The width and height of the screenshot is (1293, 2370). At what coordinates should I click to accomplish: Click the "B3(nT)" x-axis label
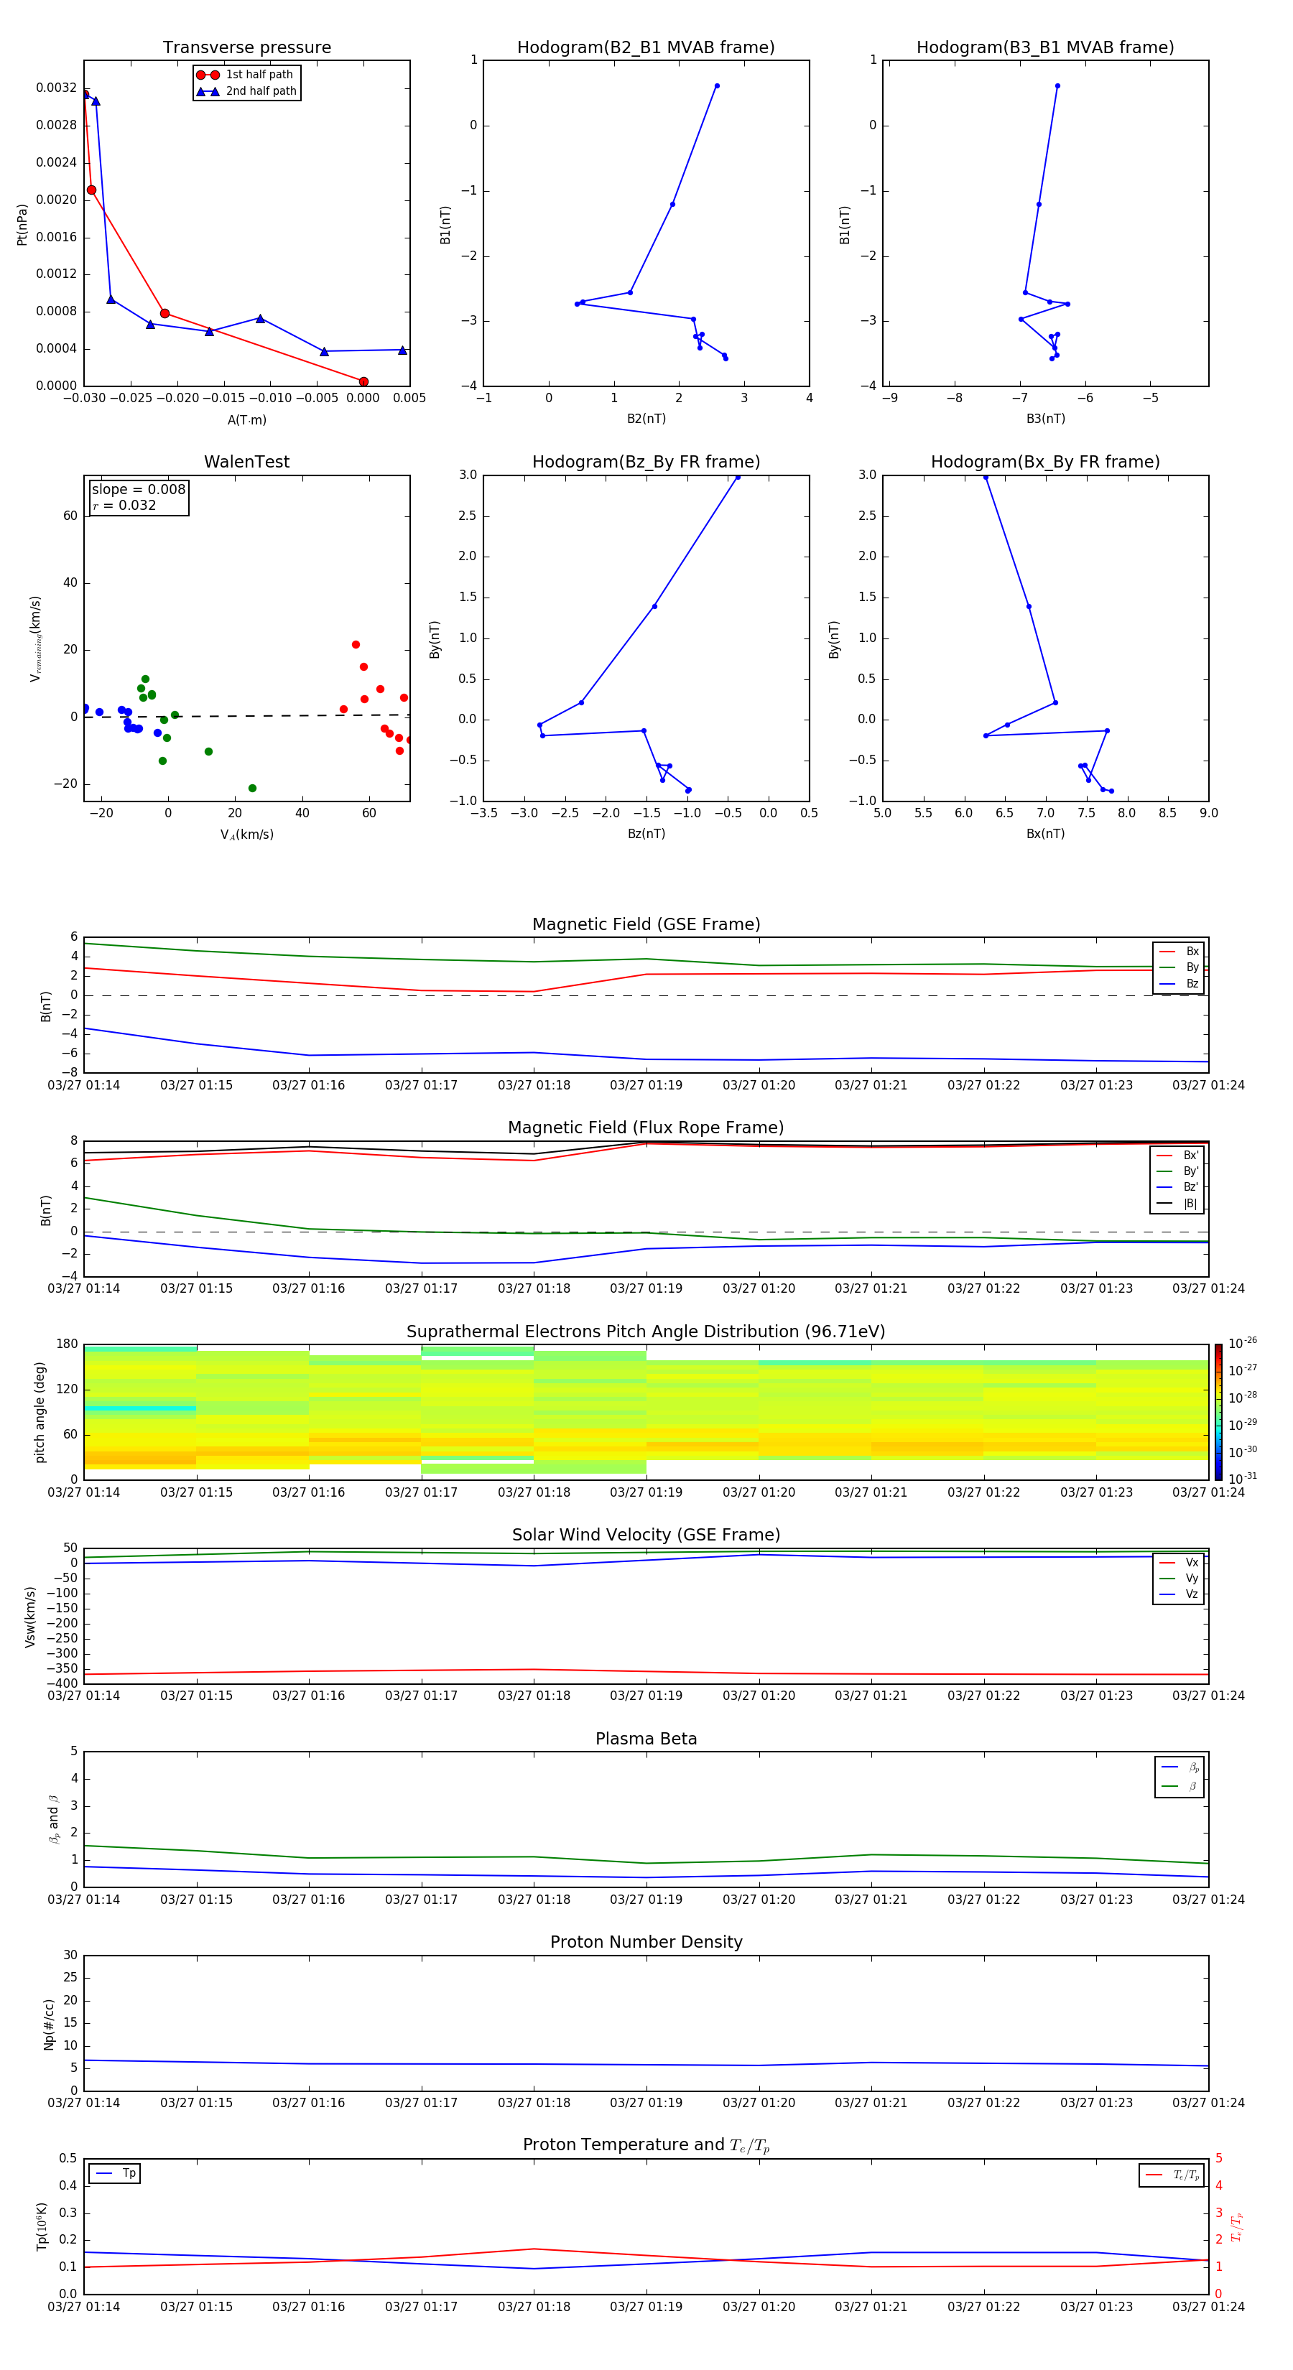[x=1045, y=419]
